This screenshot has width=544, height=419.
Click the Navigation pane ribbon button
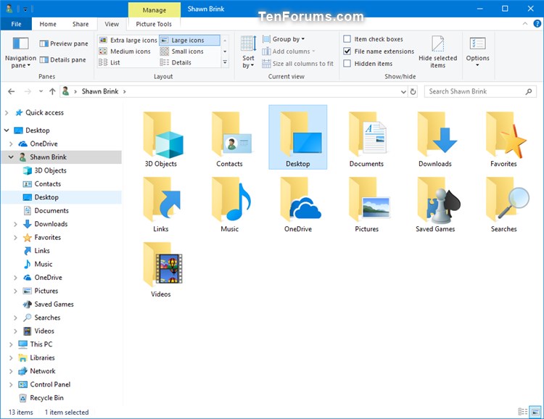[x=20, y=52]
